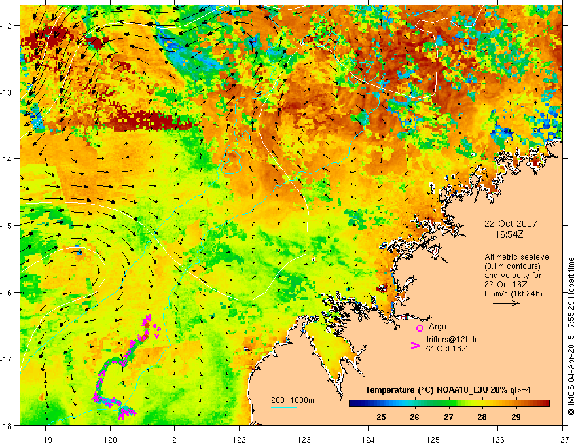Click the 'Altimetric sealevel' legend text
Image resolution: width=576 pixels, height=445 pixels.
point(518,257)
